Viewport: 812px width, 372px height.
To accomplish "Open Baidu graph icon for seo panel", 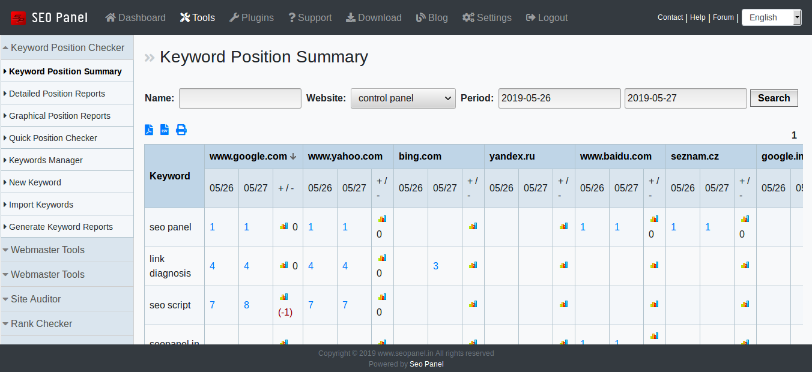I will (655, 219).
